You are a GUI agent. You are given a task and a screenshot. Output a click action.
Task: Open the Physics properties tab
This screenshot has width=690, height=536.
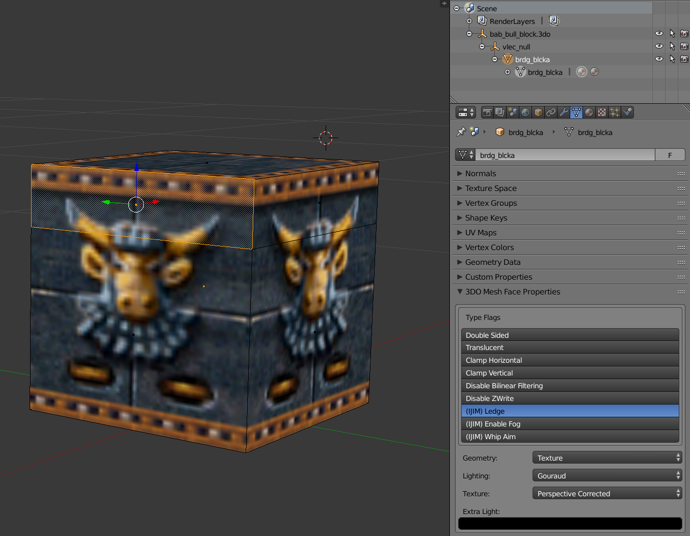(x=627, y=112)
